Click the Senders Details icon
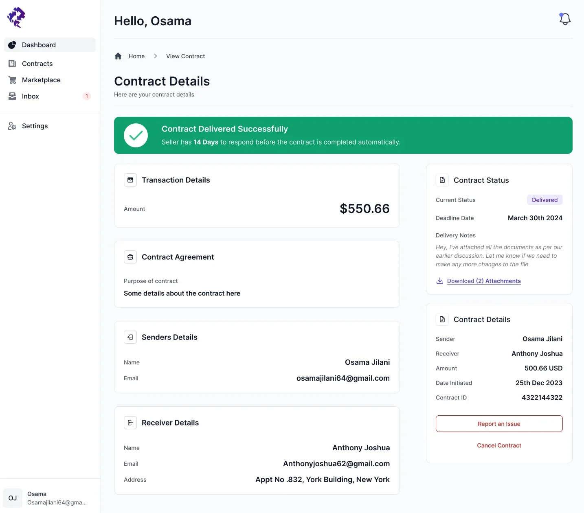Viewport: 584px width, 513px height. pyautogui.click(x=130, y=337)
